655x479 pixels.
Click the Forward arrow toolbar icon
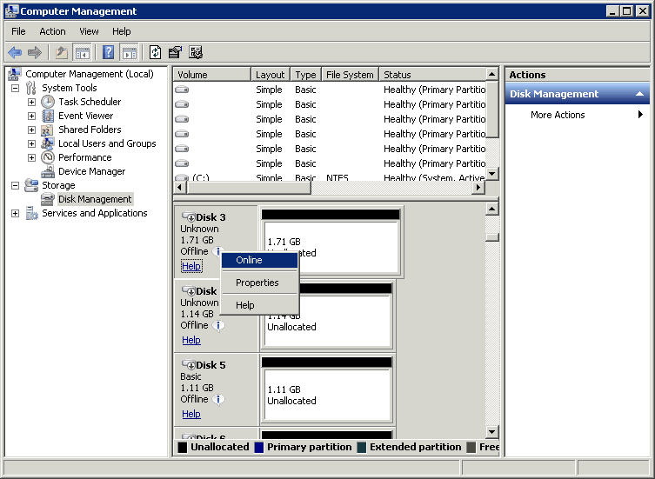[x=34, y=53]
